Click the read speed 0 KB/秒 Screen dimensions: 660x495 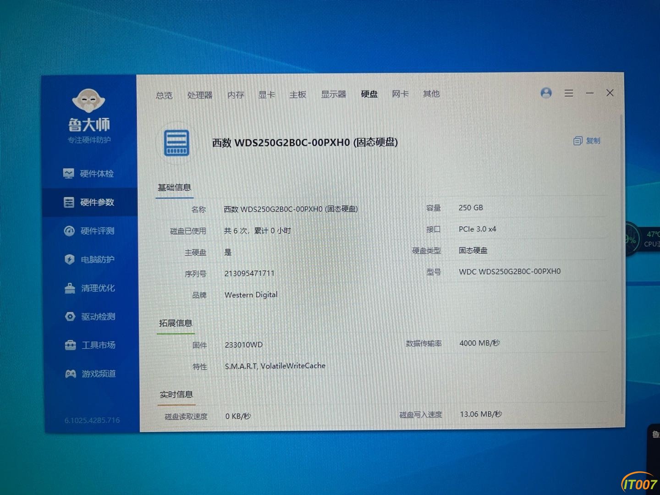pyautogui.click(x=238, y=416)
